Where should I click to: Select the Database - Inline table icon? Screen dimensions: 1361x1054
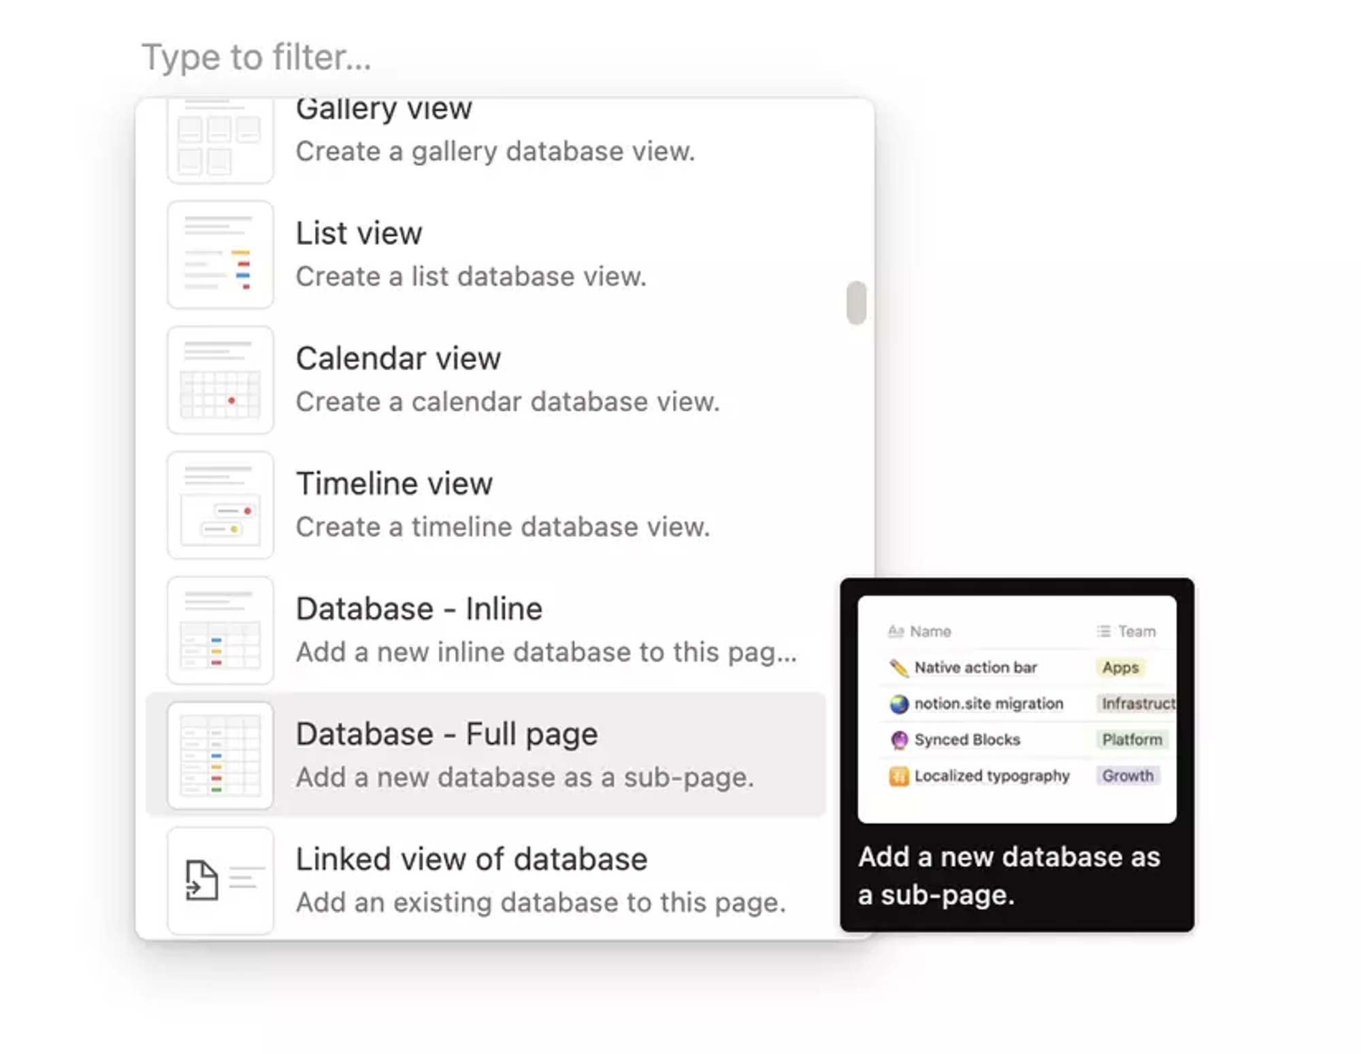pyautogui.click(x=219, y=629)
